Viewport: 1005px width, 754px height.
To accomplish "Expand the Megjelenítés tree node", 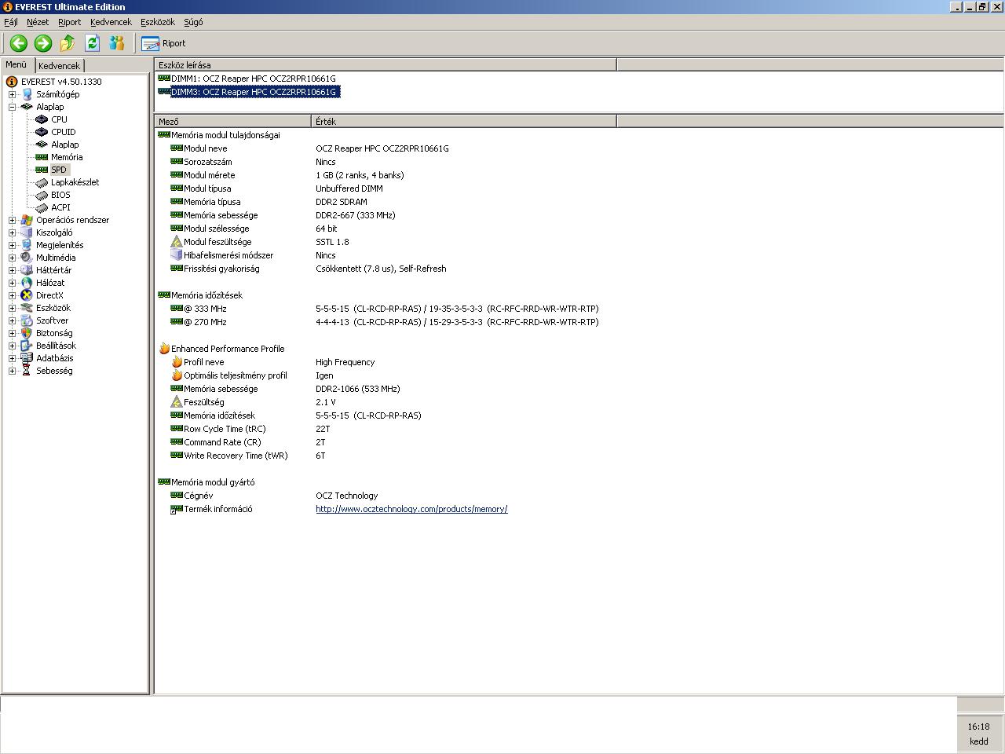I will 12,245.
